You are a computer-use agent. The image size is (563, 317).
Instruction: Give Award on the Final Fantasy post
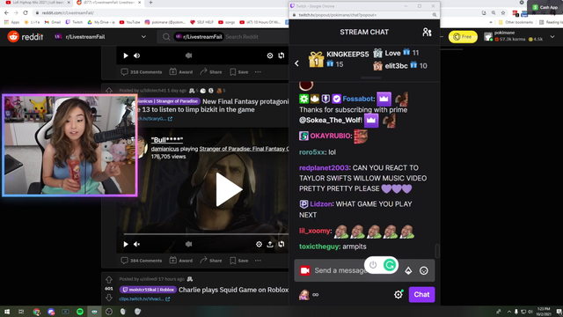[x=181, y=261]
